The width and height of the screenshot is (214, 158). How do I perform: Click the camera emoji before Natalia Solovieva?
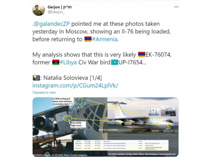pyautogui.click(x=36, y=78)
